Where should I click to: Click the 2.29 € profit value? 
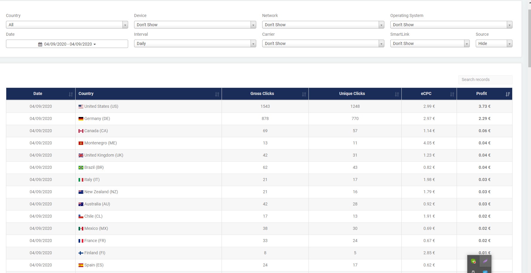pos(484,118)
